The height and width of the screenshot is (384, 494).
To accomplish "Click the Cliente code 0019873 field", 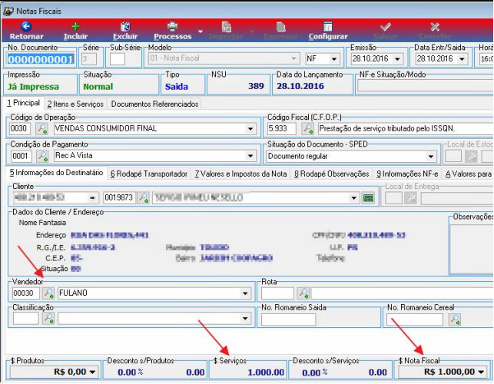I will 119,198.
